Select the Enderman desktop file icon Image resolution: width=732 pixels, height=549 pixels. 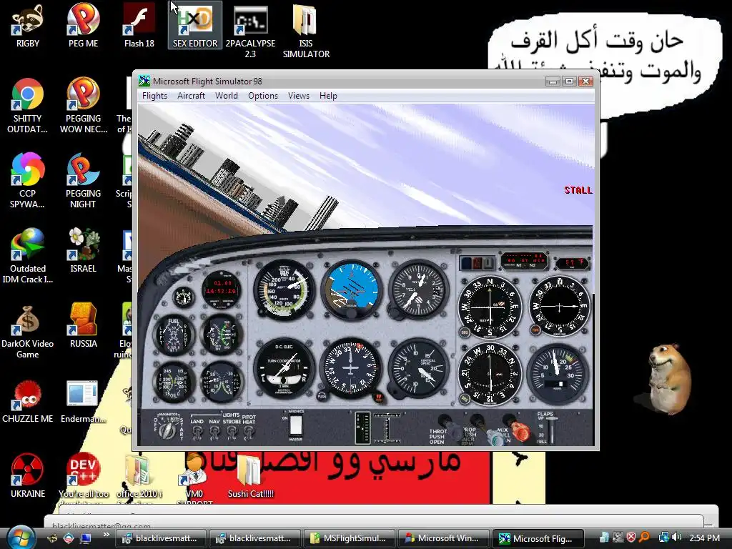pyautogui.click(x=83, y=402)
